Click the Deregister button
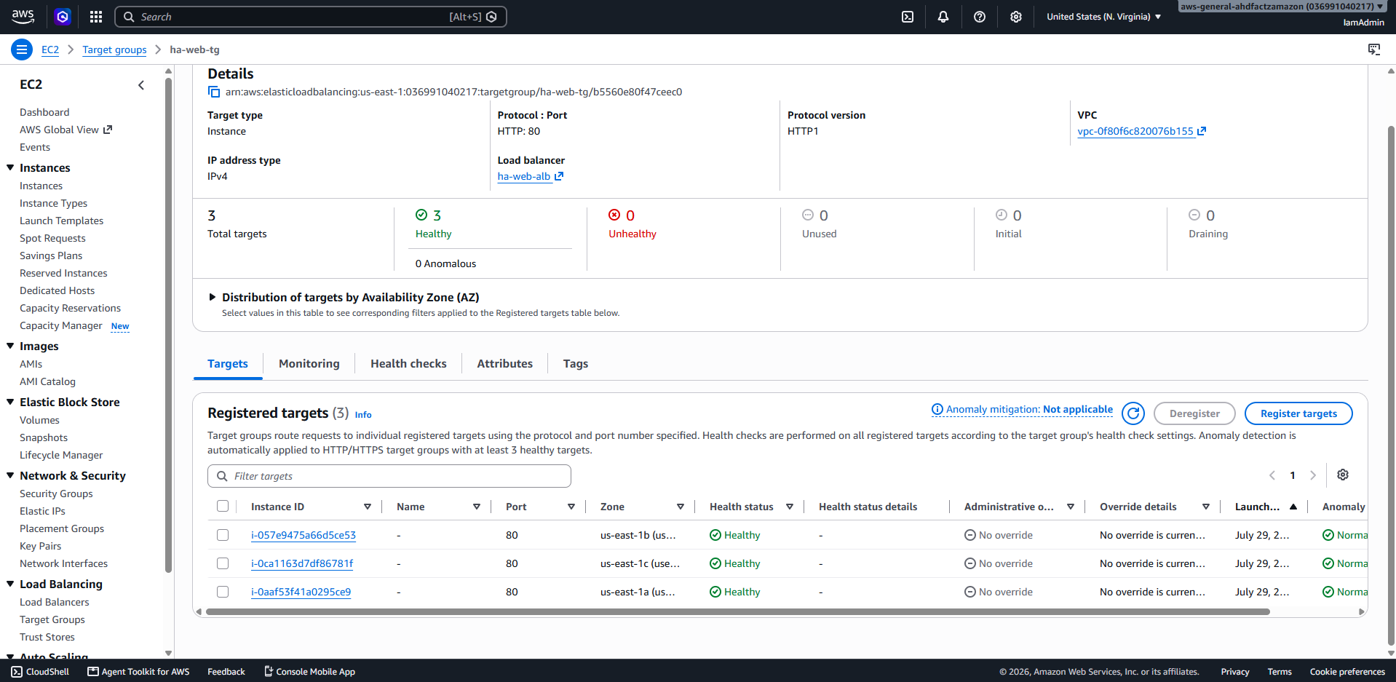 [x=1194, y=413]
